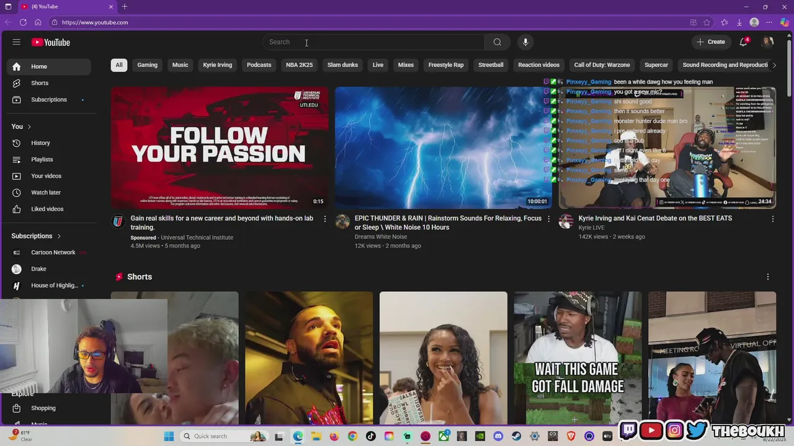Select the Gaming filter chip
The width and height of the screenshot is (794, 446).
point(147,65)
